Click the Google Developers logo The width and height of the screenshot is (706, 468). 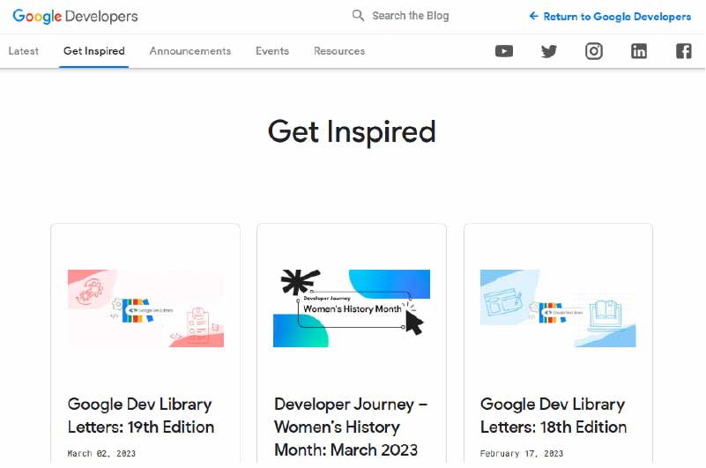tap(75, 16)
